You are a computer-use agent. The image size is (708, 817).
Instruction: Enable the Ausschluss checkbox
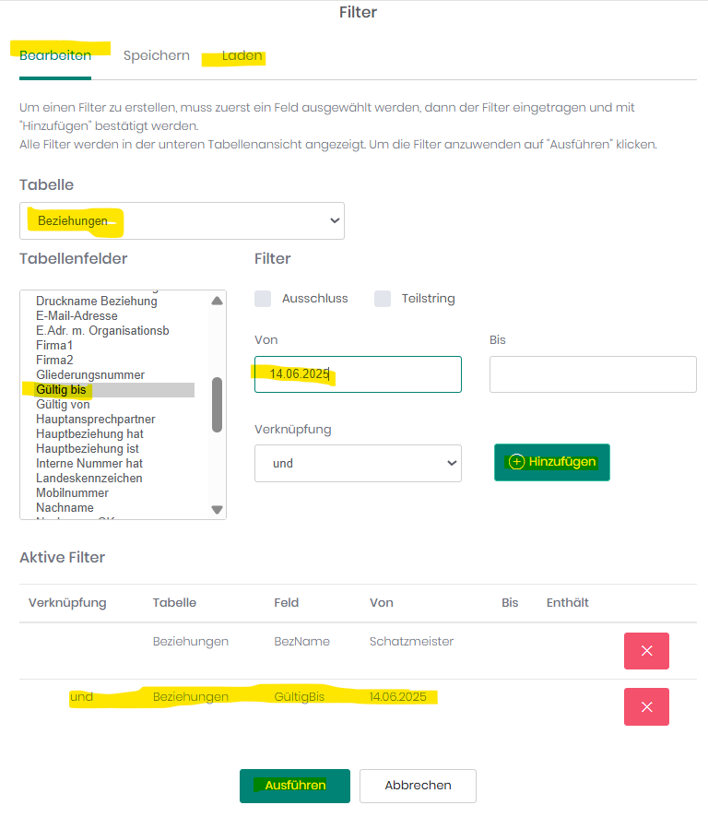coord(263,299)
